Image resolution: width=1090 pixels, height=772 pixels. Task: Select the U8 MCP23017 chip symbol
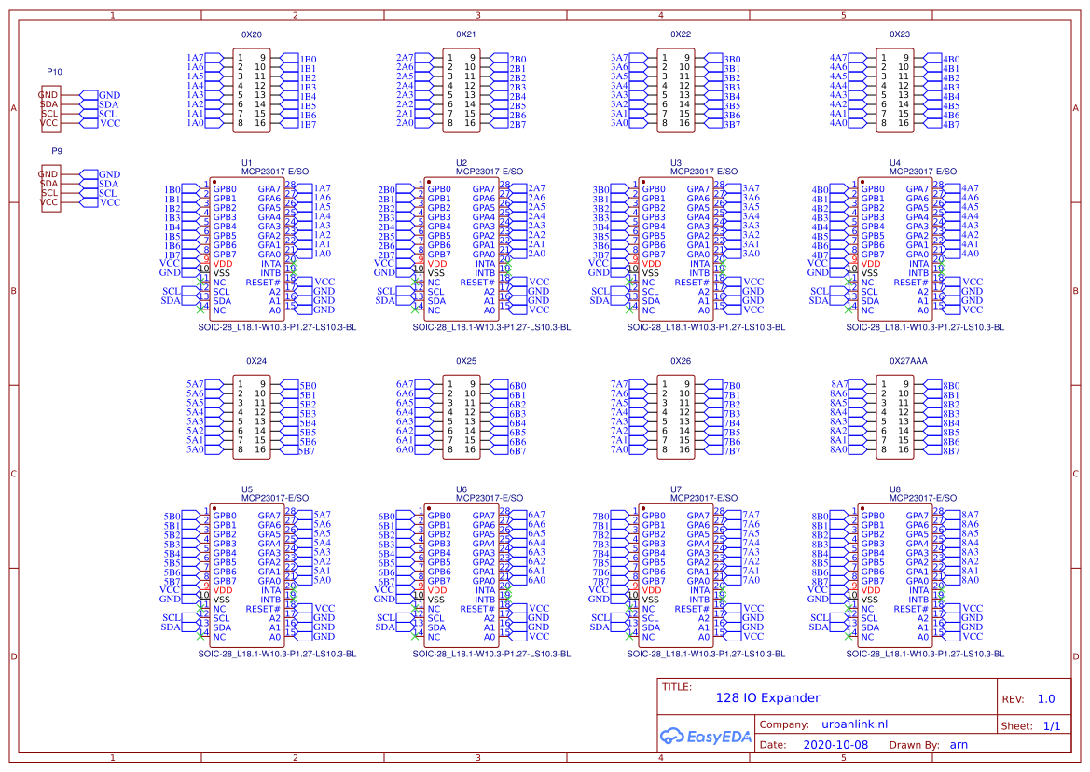pos(895,575)
